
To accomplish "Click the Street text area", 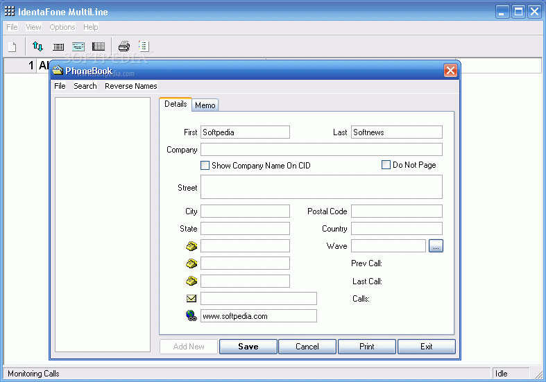I will [321, 187].
